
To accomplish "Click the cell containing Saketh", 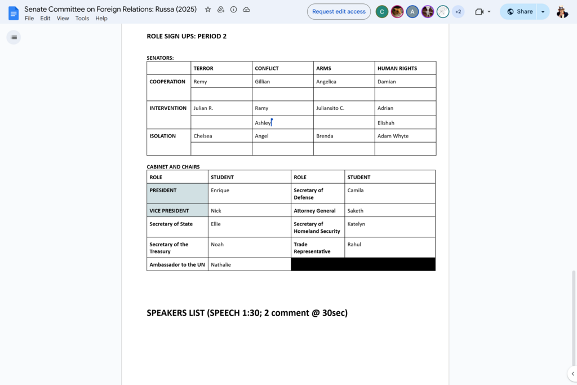I will tap(390, 210).
